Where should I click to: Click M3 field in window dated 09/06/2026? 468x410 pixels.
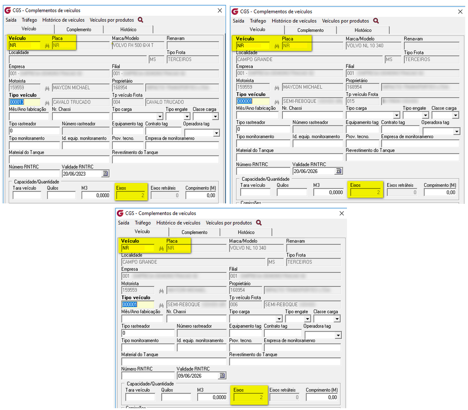click(x=212, y=397)
